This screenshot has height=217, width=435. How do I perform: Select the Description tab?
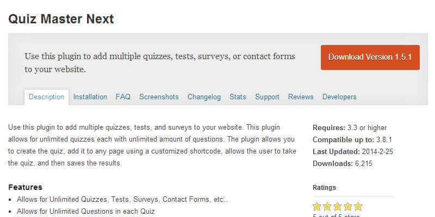(46, 97)
